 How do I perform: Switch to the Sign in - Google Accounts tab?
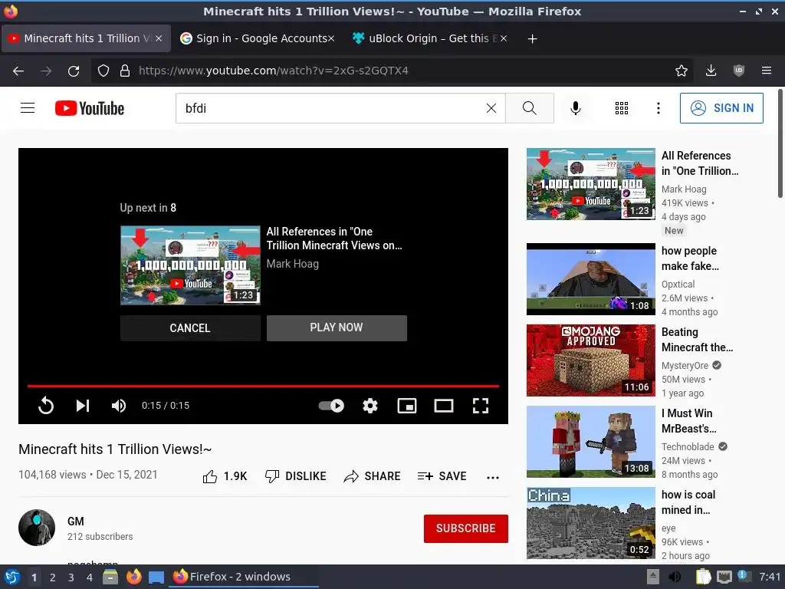tap(257, 38)
